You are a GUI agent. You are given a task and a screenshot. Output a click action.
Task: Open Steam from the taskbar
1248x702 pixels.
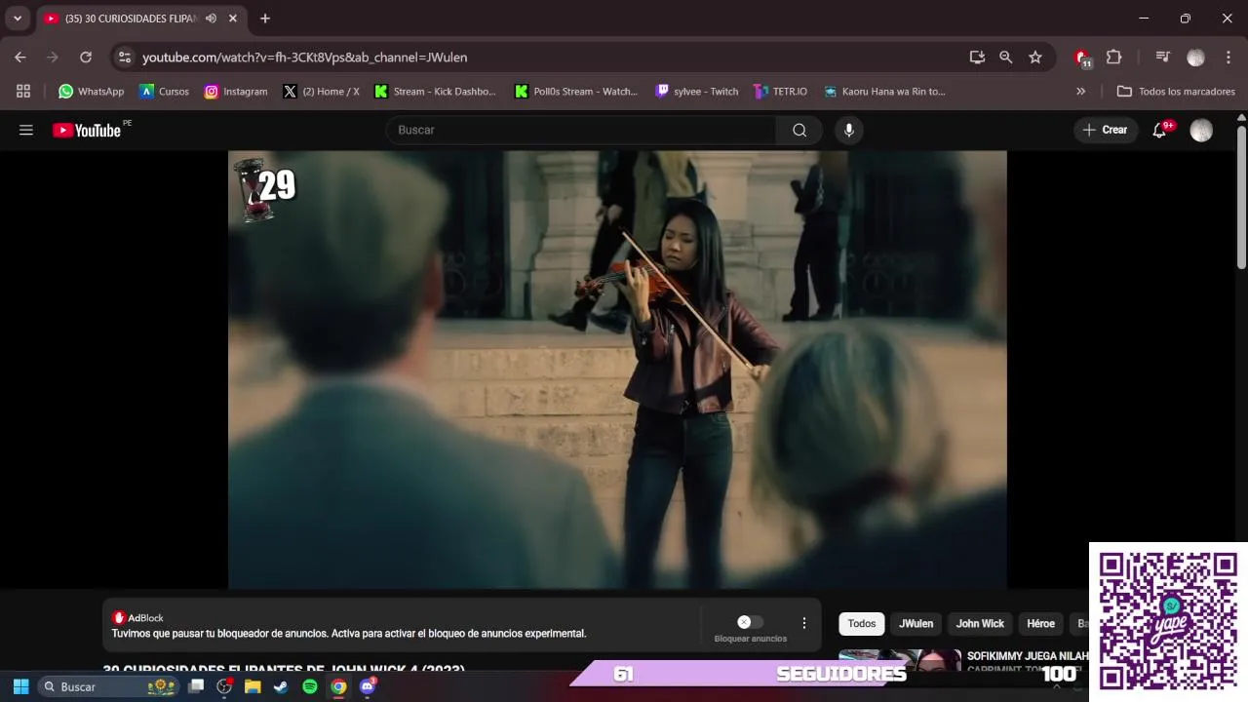(281, 686)
